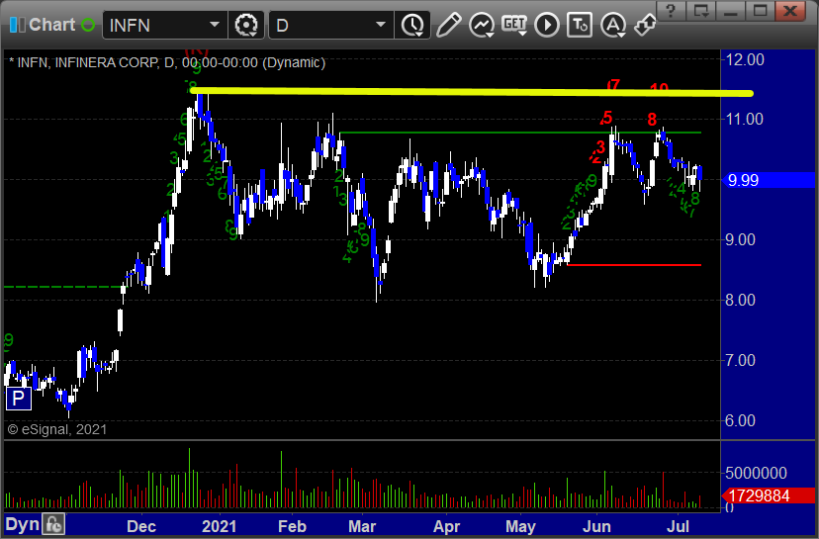Image resolution: width=819 pixels, height=539 pixels.
Task: Click the Apr label on time axis
Action: [x=446, y=526]
